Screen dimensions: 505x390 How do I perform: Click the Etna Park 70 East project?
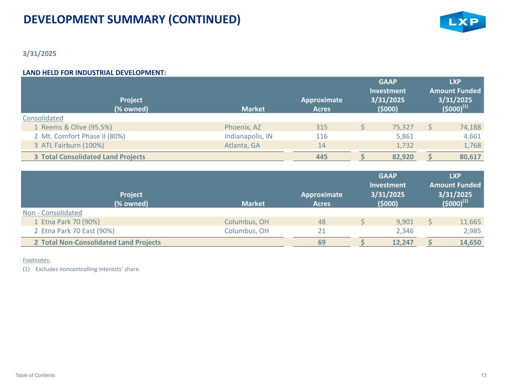pos(78,231)
